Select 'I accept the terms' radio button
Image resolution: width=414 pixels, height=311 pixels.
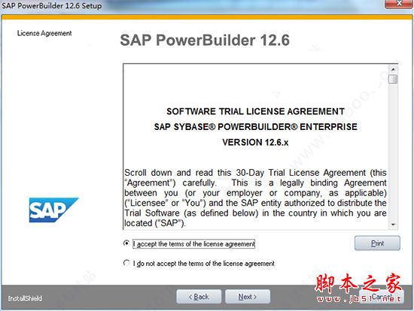tap(126, 243)
